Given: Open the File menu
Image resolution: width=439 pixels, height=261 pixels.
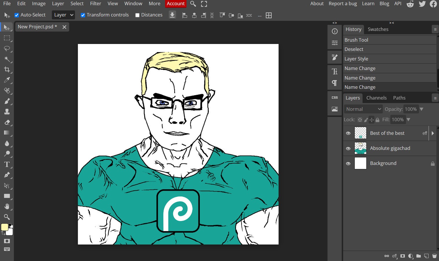Looking at the screenshot, I should [x=7, y=4].
